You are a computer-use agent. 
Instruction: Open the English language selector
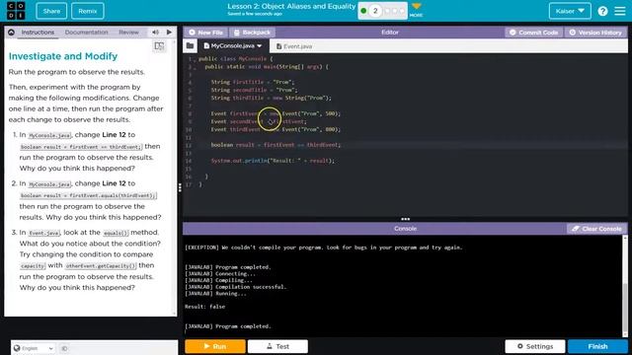point(33,348)
